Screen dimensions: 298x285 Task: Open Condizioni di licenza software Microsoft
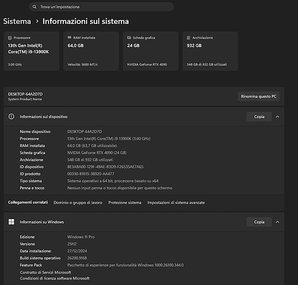coord(55,278)
